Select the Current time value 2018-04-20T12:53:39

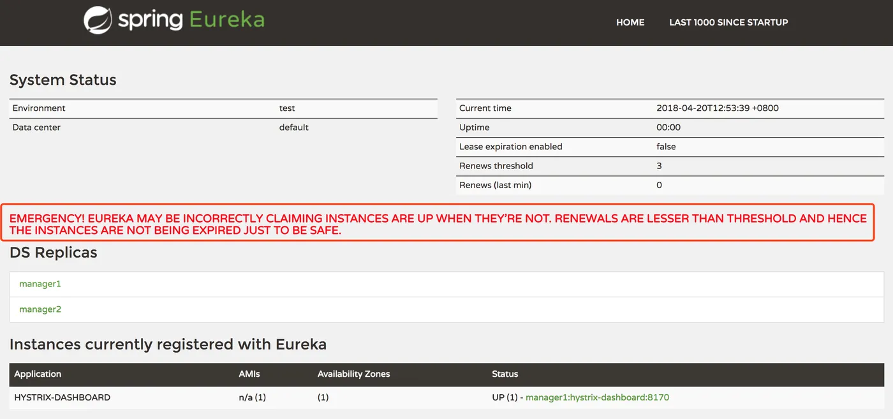tap(718, 108)
